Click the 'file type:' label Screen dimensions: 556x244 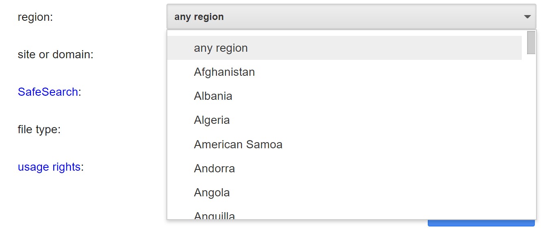(39, 130)
